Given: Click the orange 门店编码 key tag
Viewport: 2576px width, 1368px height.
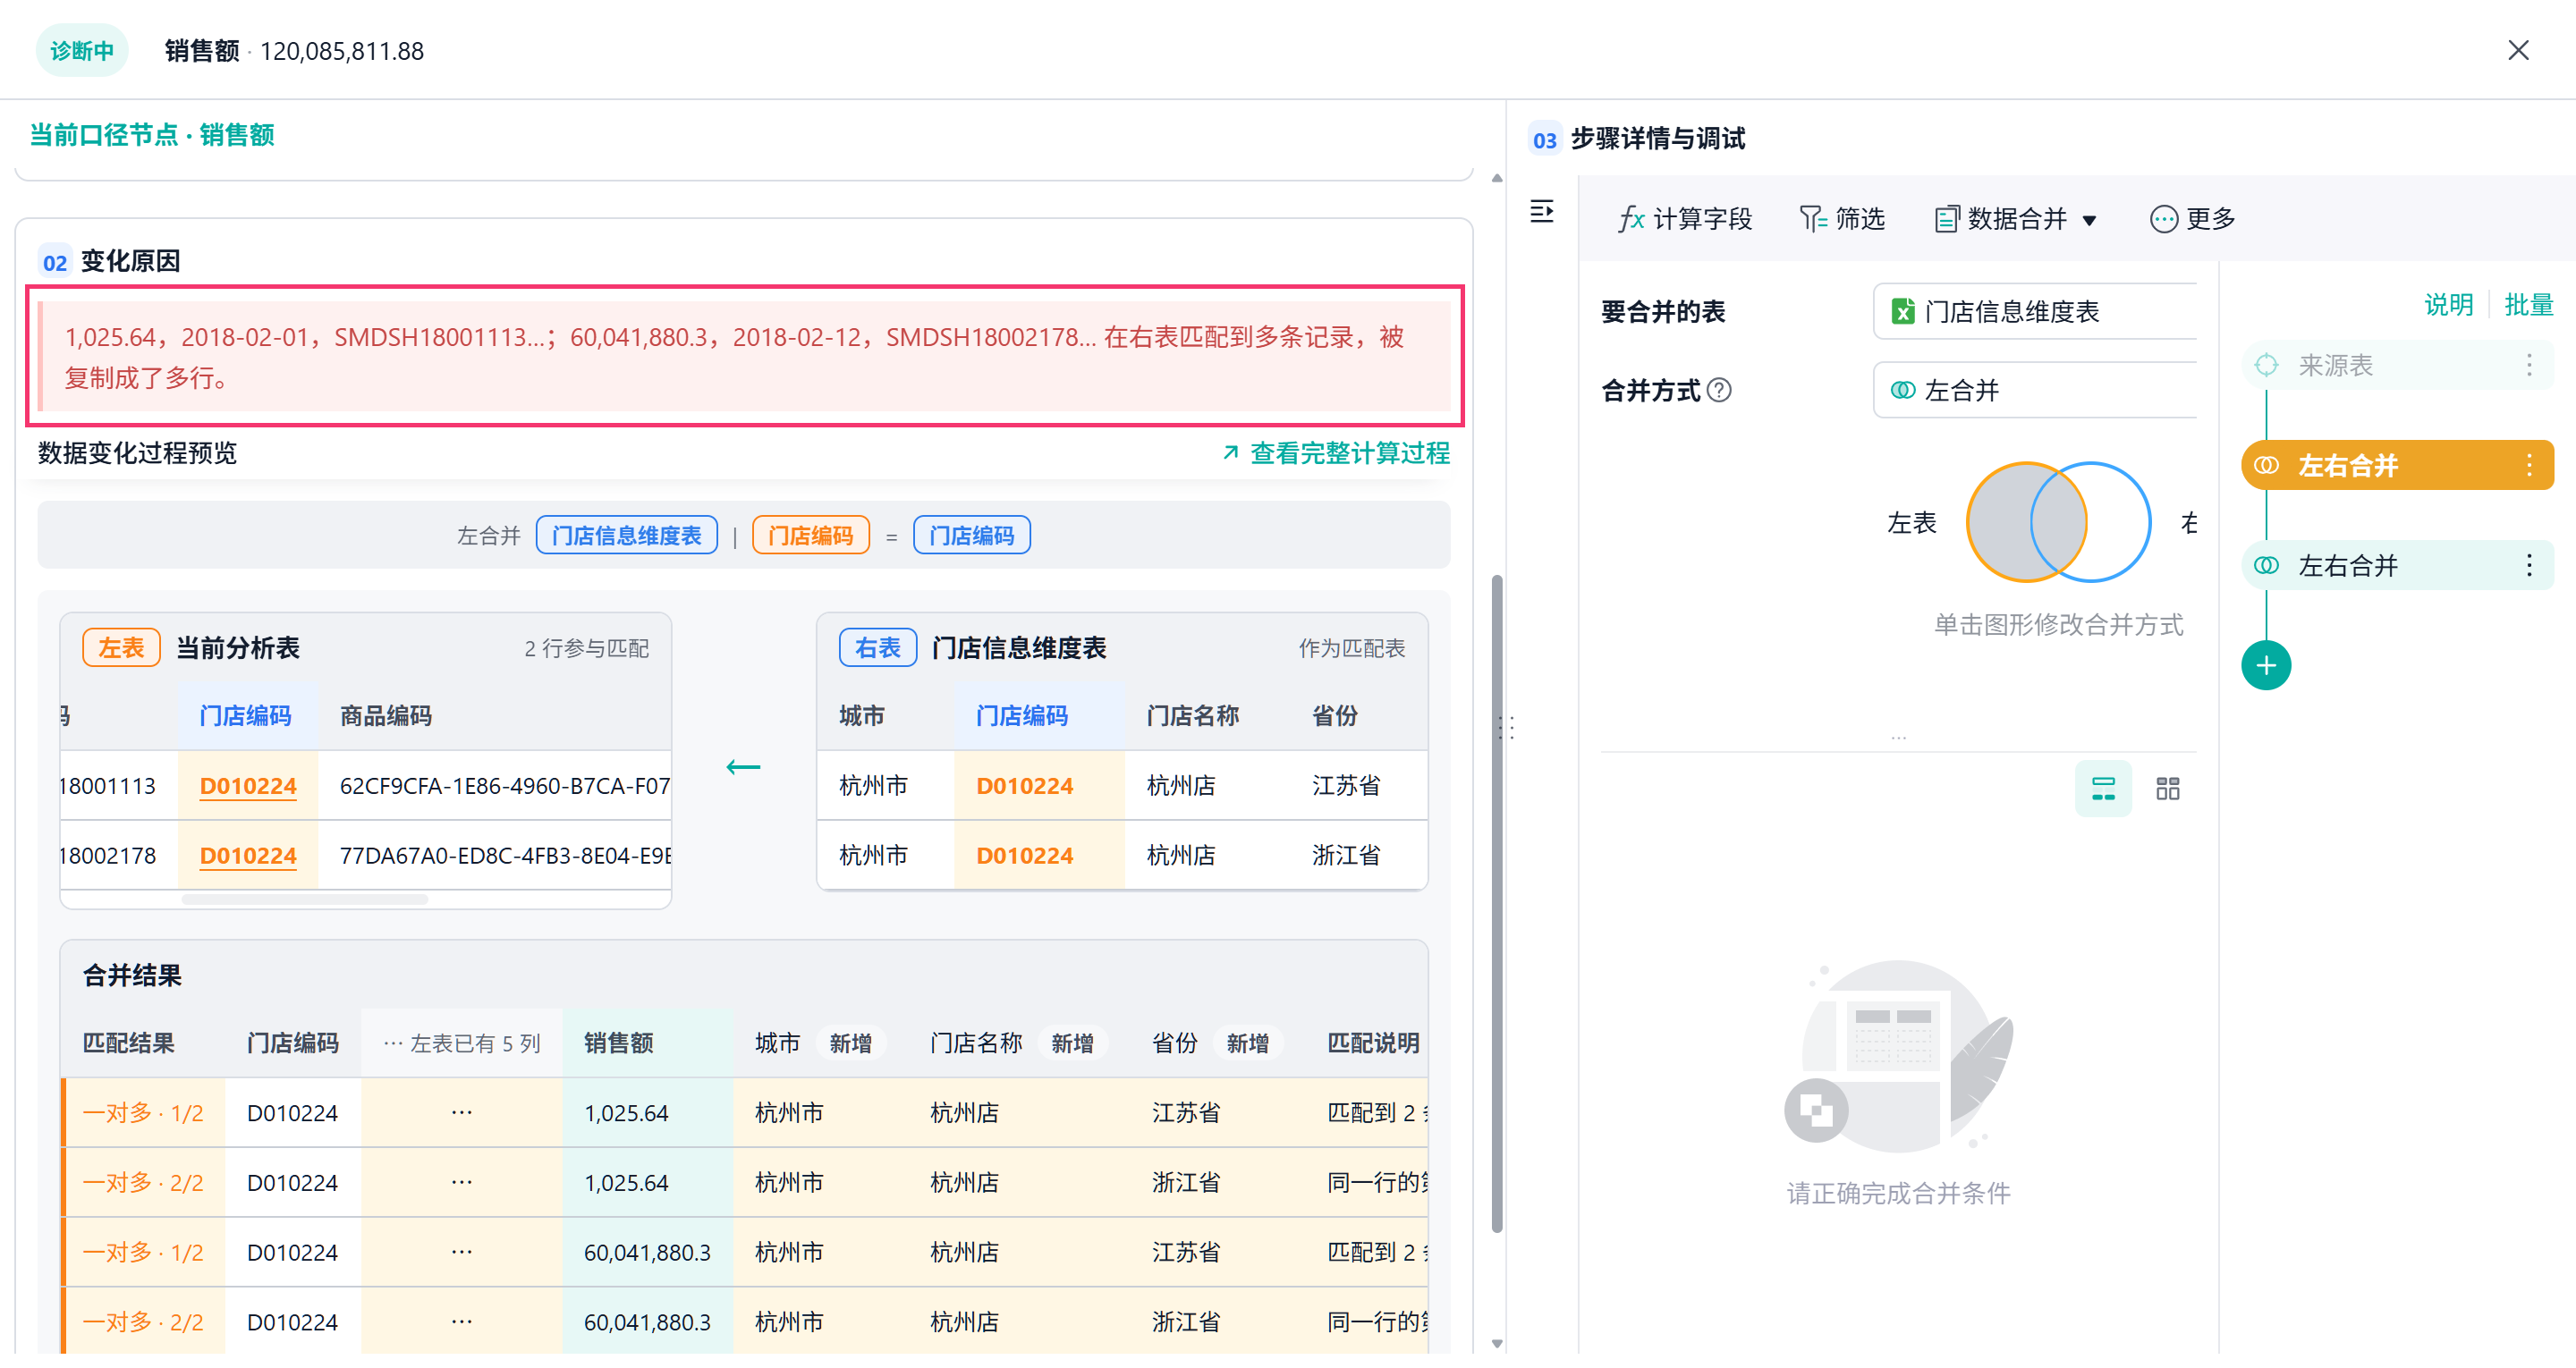Looking at the screenshot, I should (x=810, y=535).
